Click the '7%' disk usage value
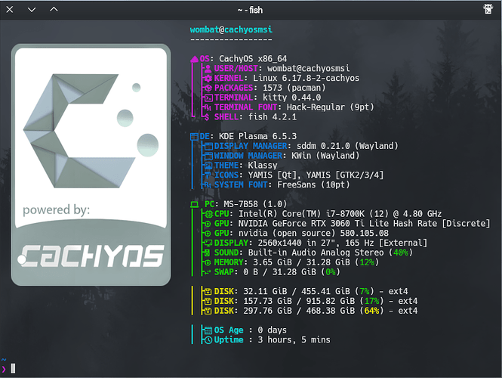Viewport: 502px width, 378px height. [x=365, y=291]
